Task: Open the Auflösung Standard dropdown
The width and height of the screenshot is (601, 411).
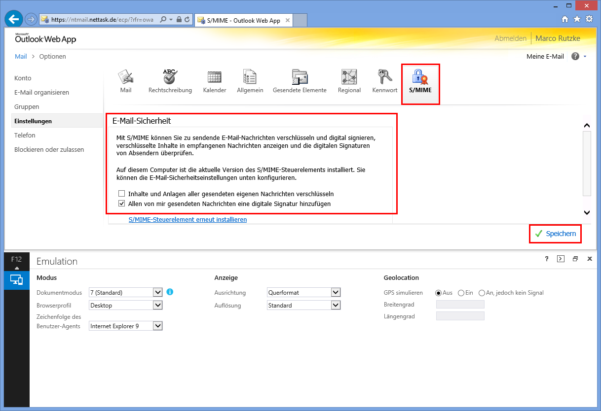Action: click(x=304, y=305)
